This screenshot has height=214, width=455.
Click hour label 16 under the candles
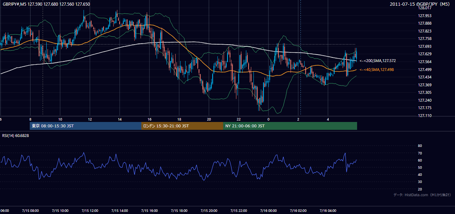(150, 119)
